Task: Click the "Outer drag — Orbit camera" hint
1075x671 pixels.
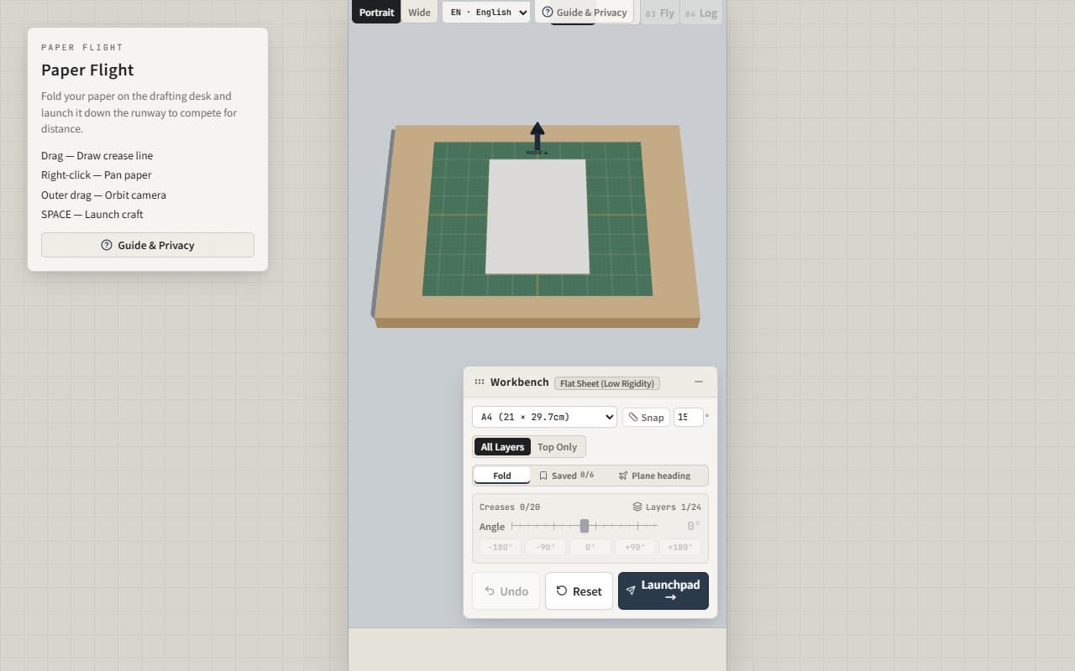Action: click(x=104, y=195)
